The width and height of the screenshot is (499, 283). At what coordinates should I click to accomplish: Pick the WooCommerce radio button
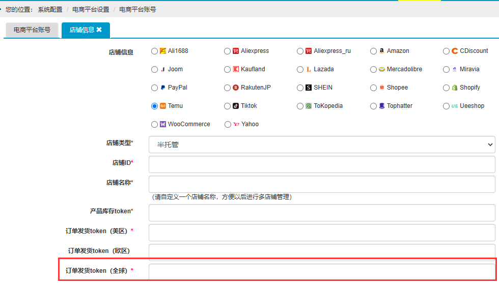(x=154, y=125)
